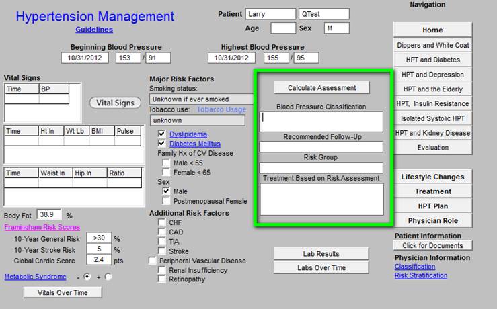
Task: Click Highest systolic value 155
Action: 276,58
